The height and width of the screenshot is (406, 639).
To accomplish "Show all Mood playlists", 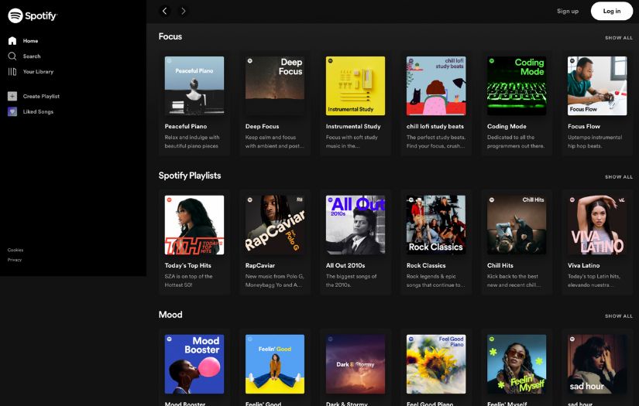I will coord(619,316).
